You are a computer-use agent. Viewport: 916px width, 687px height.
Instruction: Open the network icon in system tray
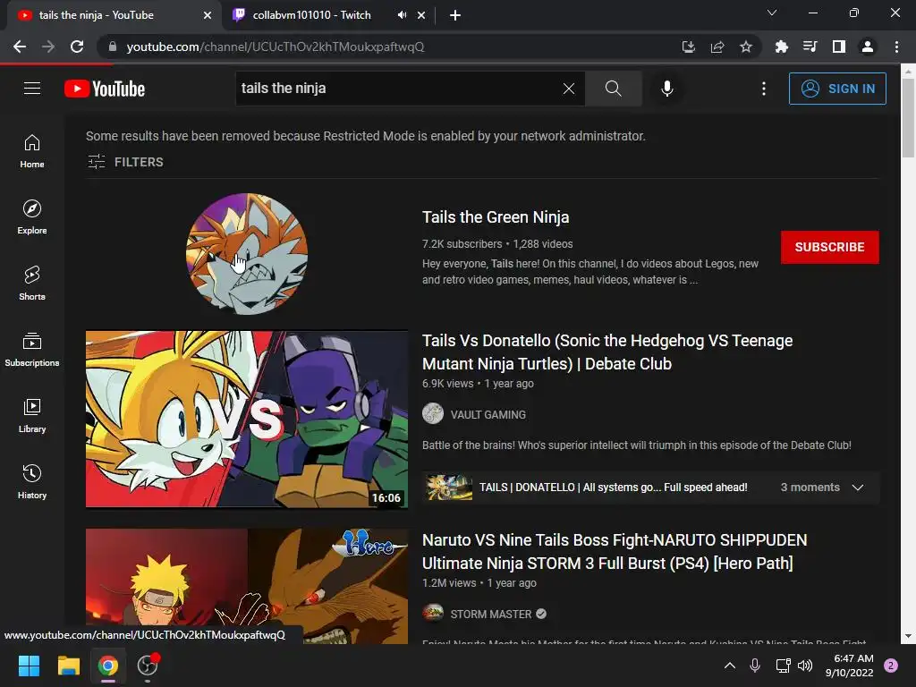783,666
